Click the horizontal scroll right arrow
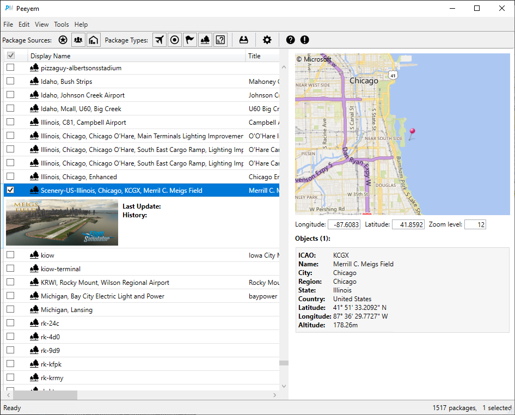This screenshot has width=515, height=415. (274, 395)
